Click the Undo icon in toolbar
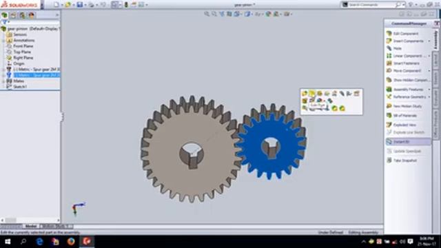The image size is (441, 248). click(103, 5)
